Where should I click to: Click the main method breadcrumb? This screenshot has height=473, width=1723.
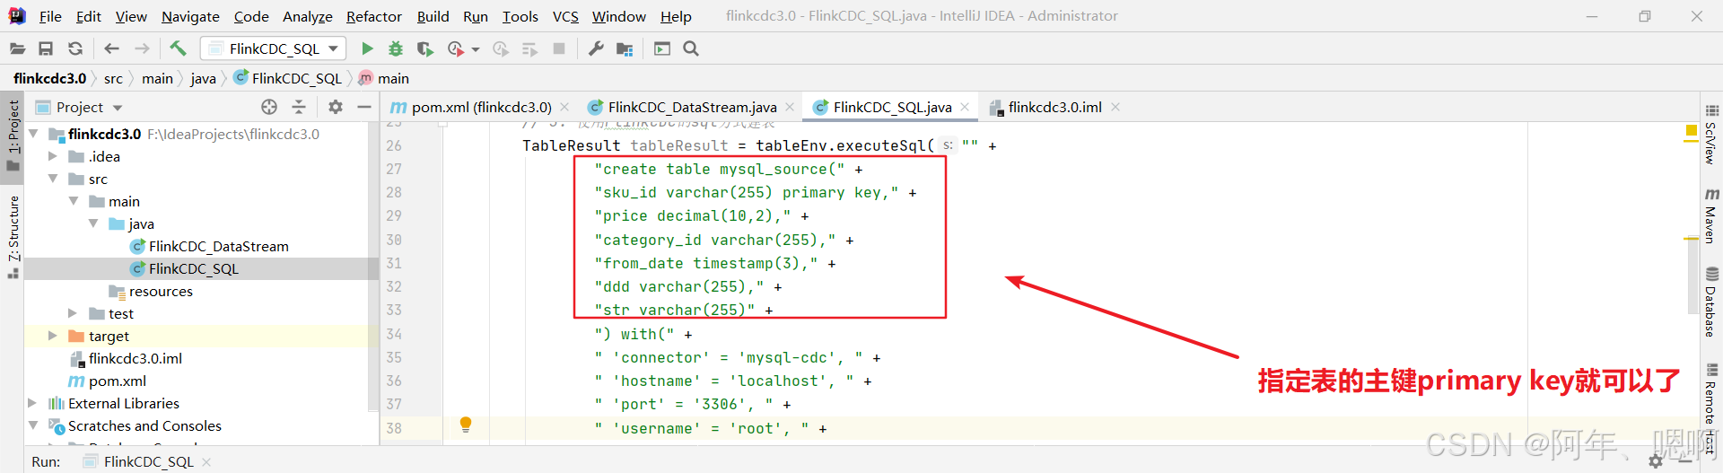(x=384, y=78)
